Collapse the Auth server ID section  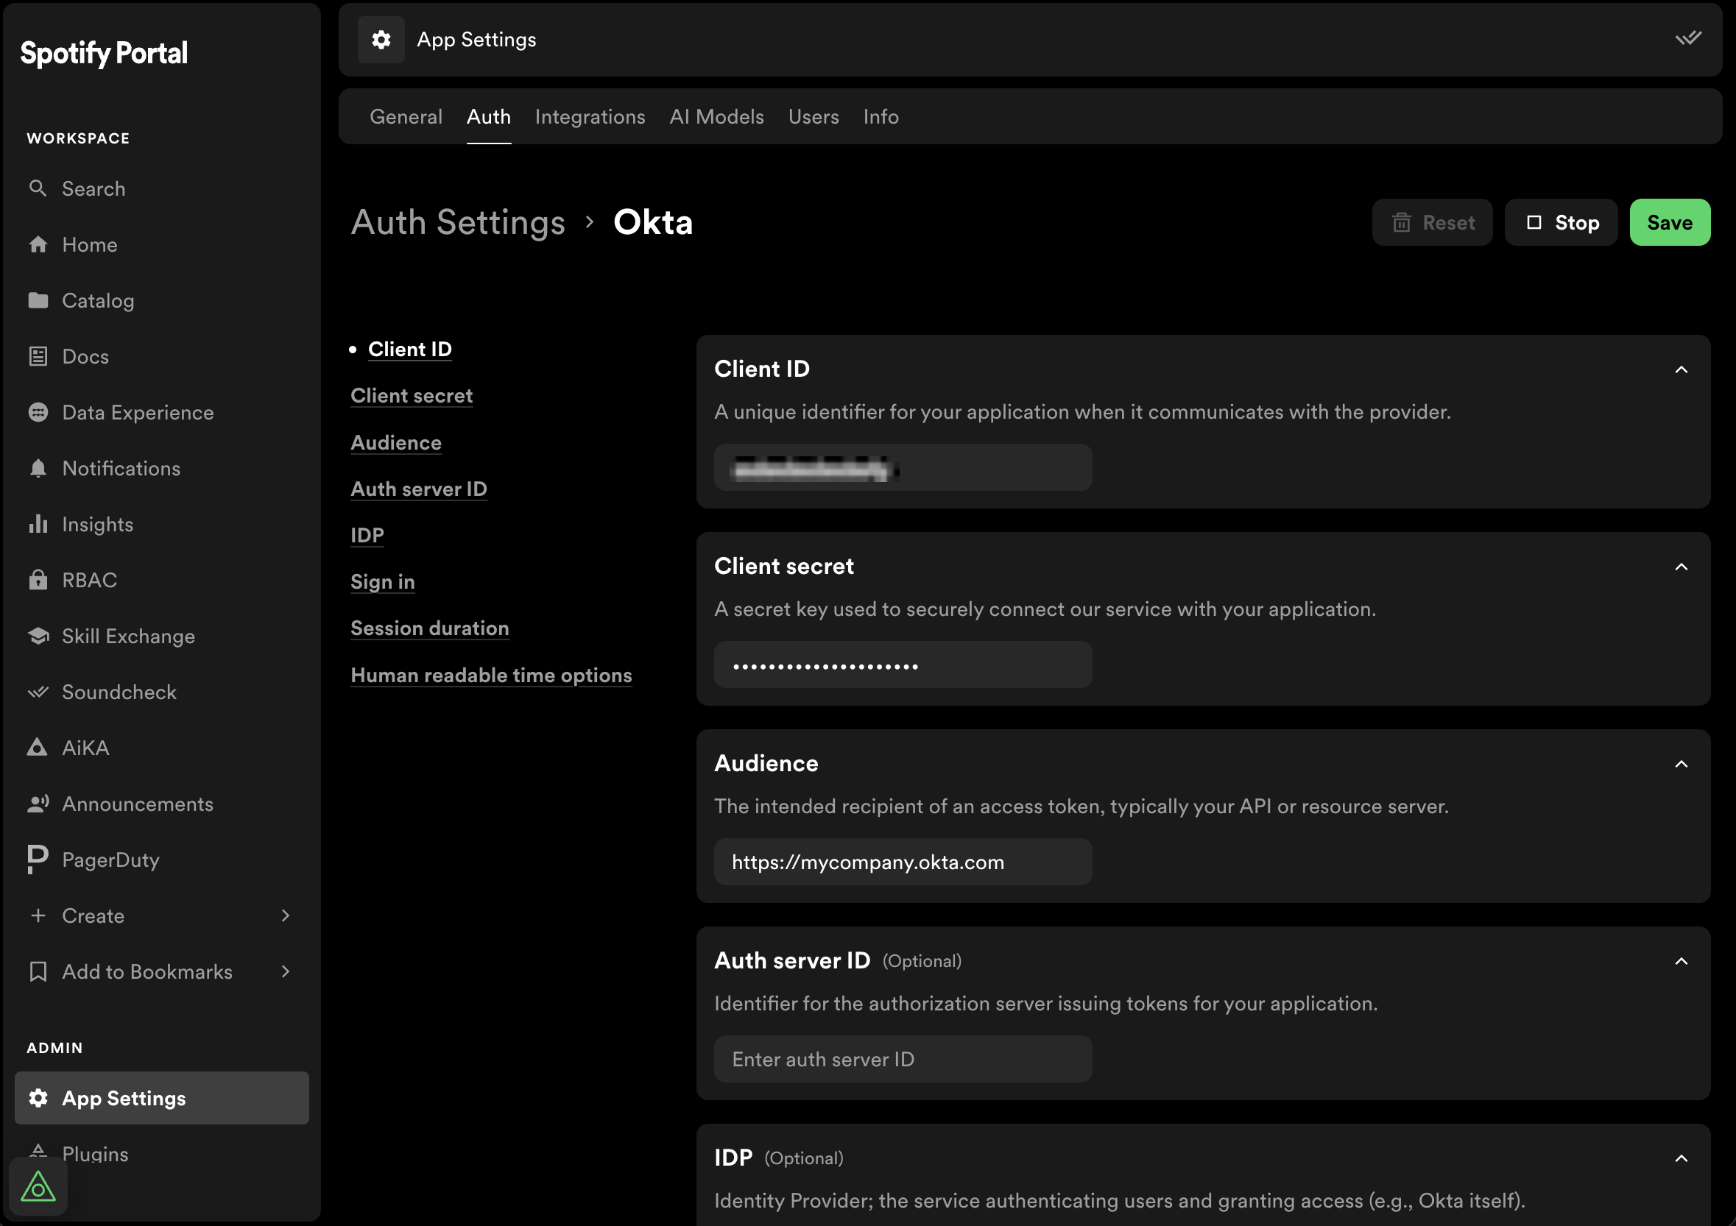pos(1681,962)
